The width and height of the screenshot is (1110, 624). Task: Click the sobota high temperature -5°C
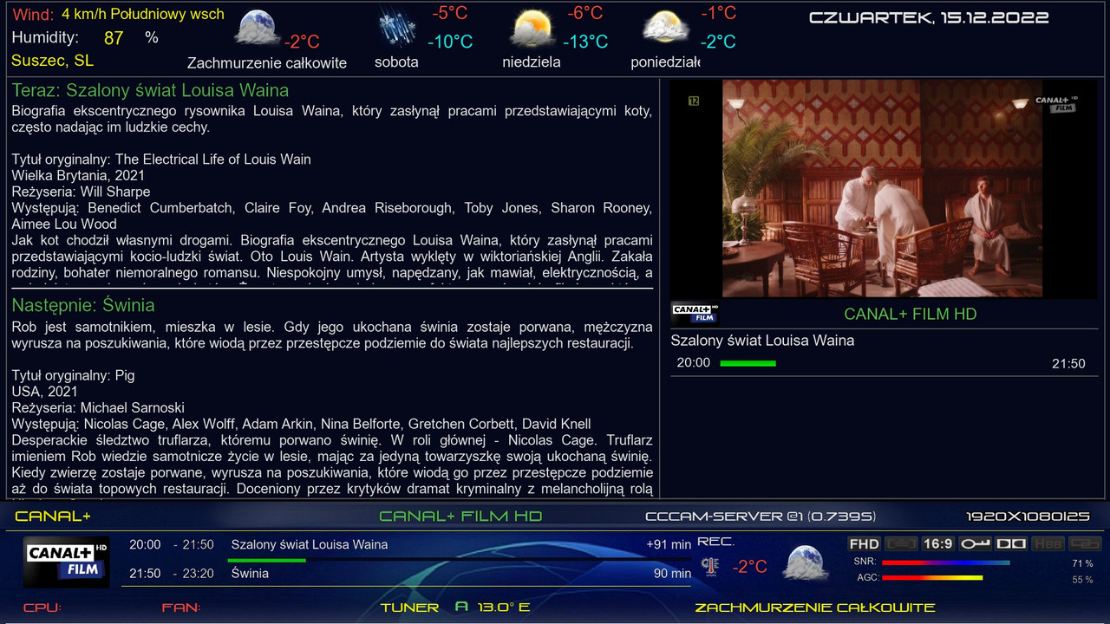click(x=450, y=13)
